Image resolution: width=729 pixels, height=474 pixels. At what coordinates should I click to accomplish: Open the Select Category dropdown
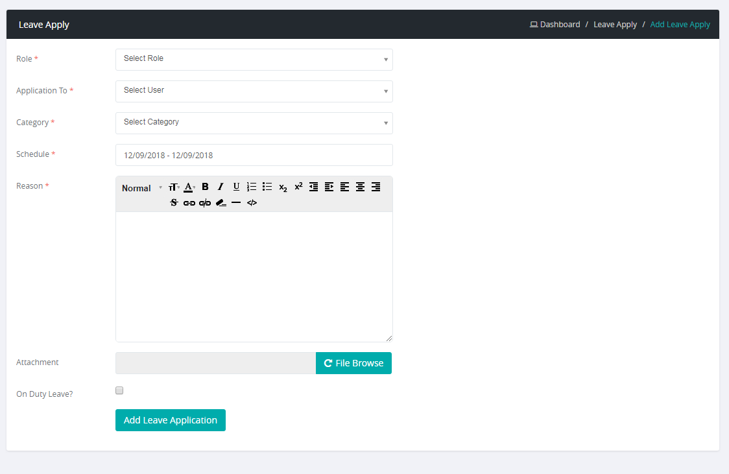click(254, 123)
